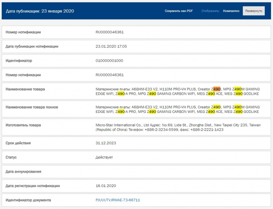Select the identifier value 010000001000
The image size is (273, 209).
click(109, 61)
